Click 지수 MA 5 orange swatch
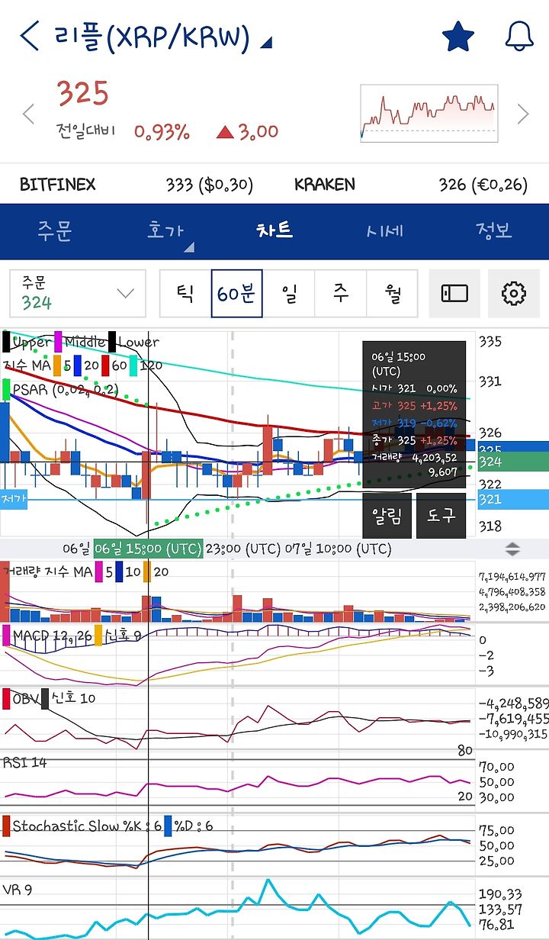 [x=56, y=365]
